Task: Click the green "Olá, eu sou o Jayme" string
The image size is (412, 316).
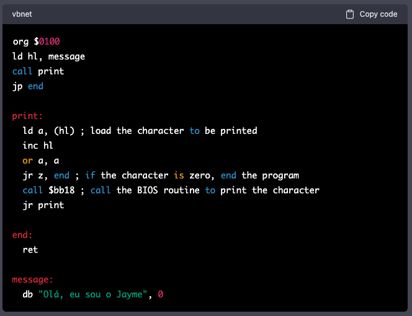Action: click(93, 294)
